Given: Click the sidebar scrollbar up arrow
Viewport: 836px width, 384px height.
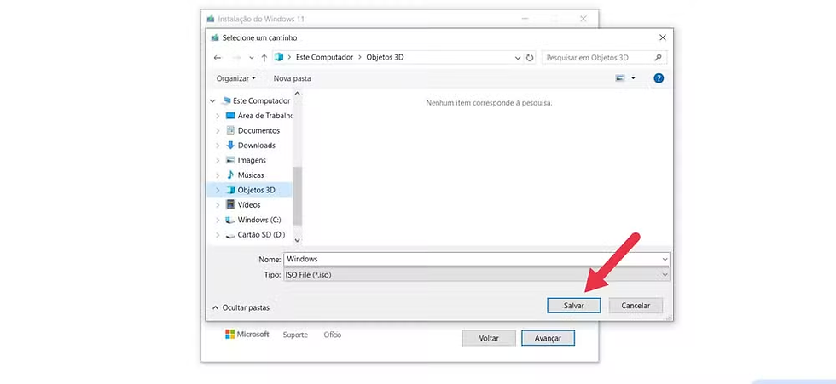Looking at the screenshot, I should [x=298, y=94].
